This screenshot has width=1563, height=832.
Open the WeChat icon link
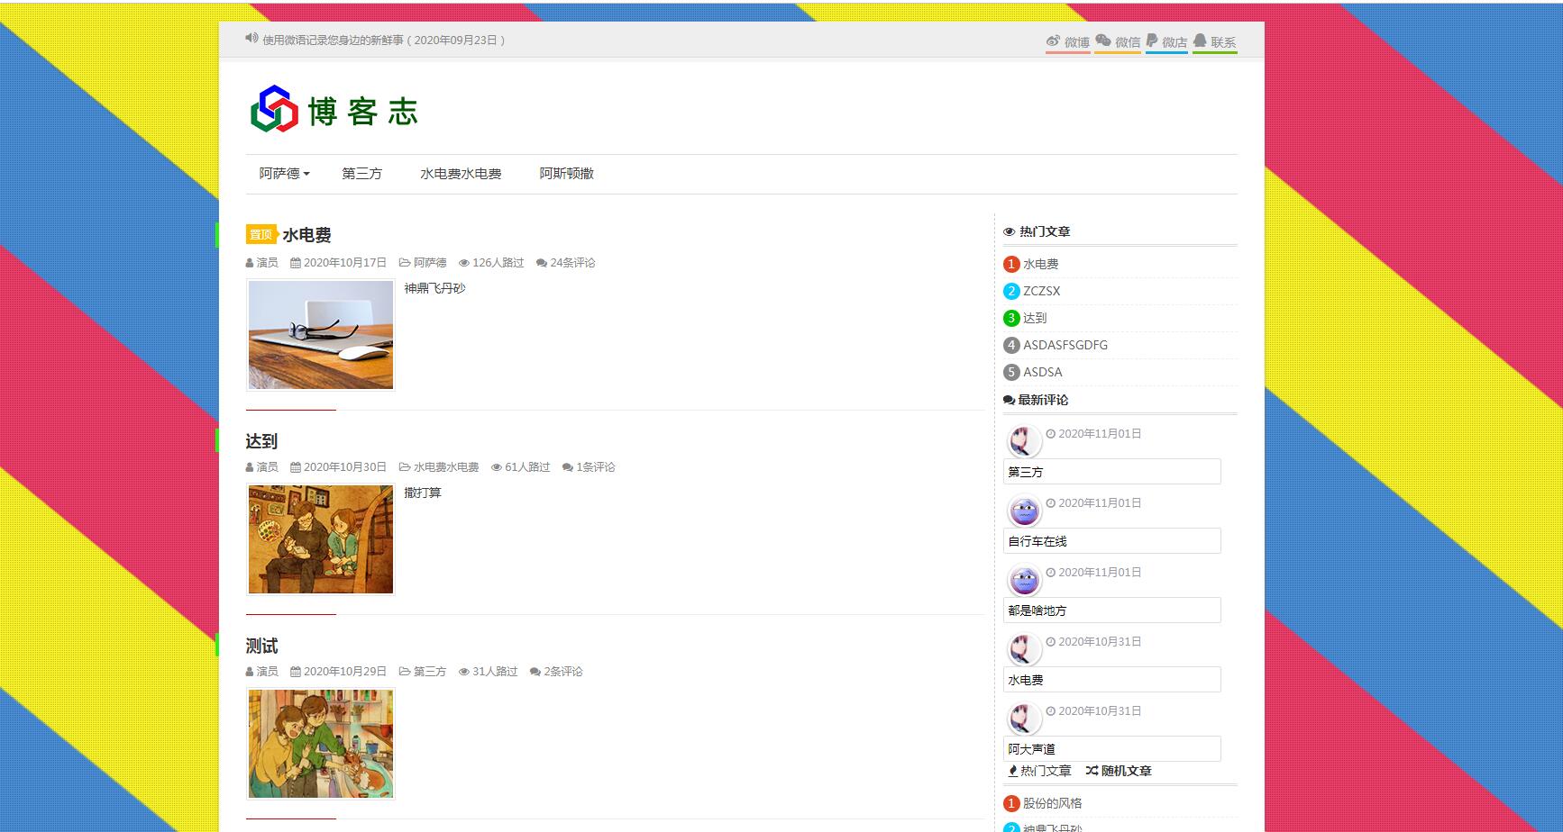click(x=1103, y=41)
